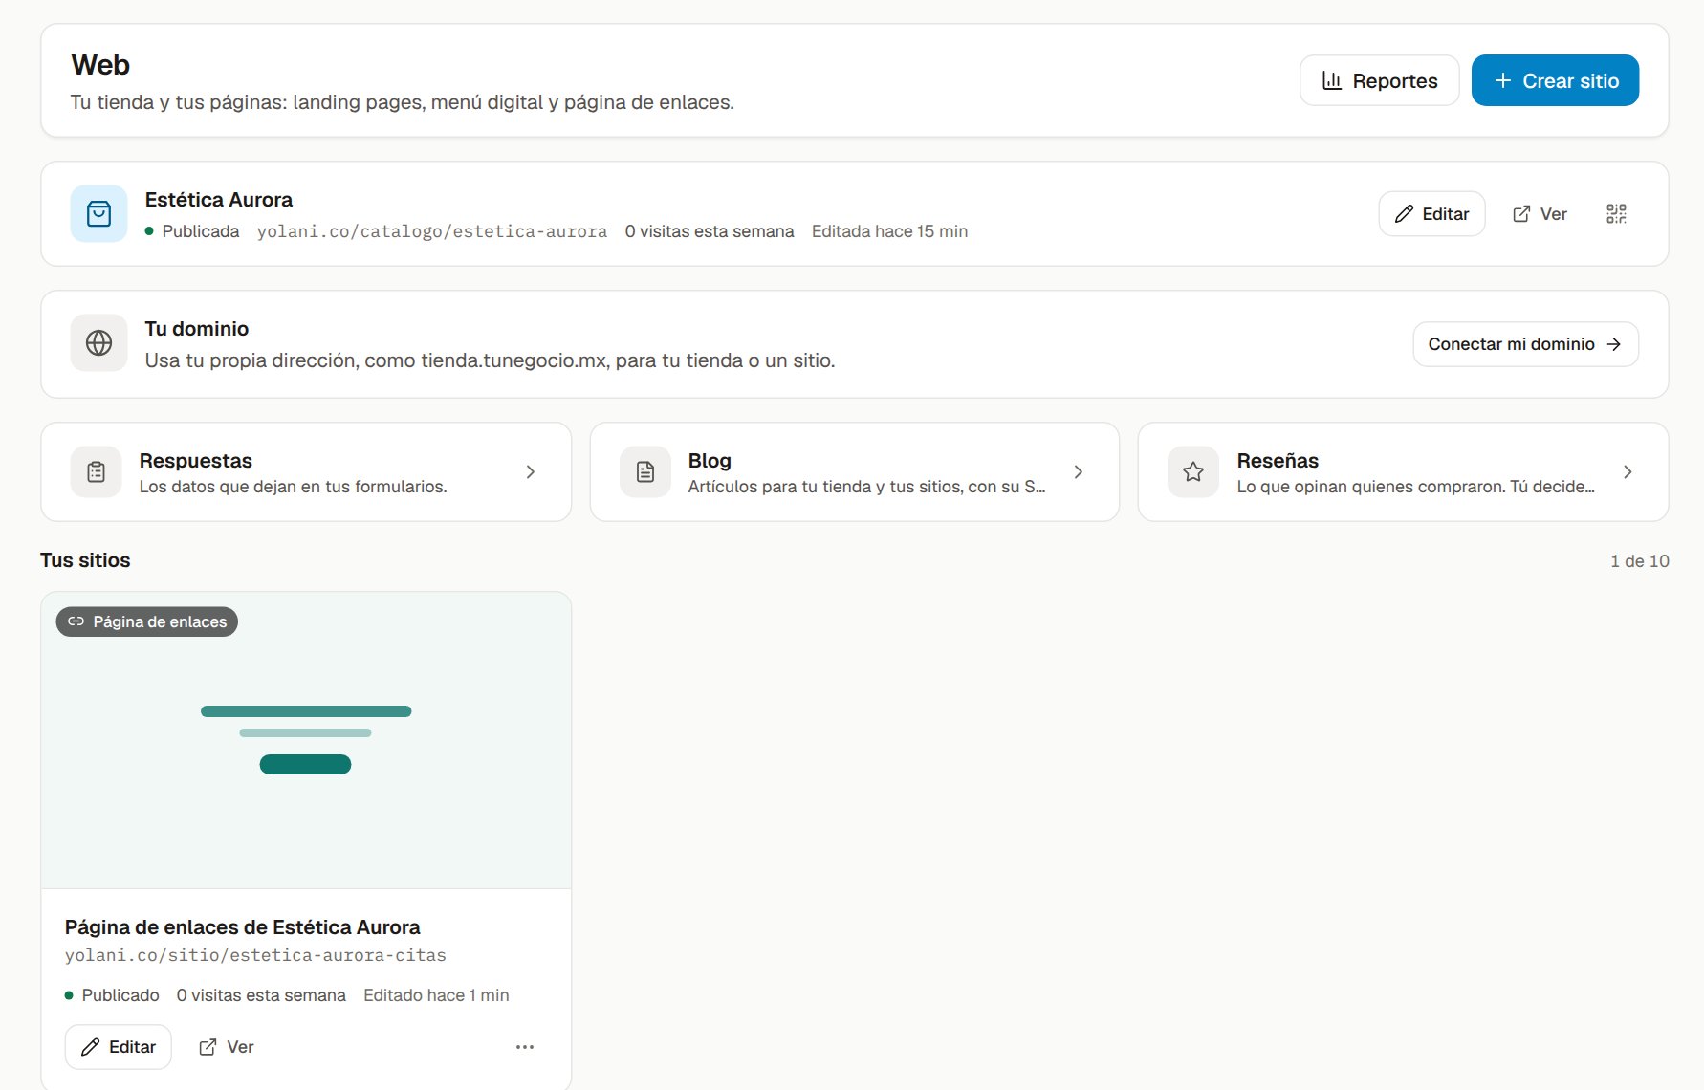1704x1090 pixels.
Task: Click the shopping bag icon for Estética Aurora
Action: [x=98, y=213]
